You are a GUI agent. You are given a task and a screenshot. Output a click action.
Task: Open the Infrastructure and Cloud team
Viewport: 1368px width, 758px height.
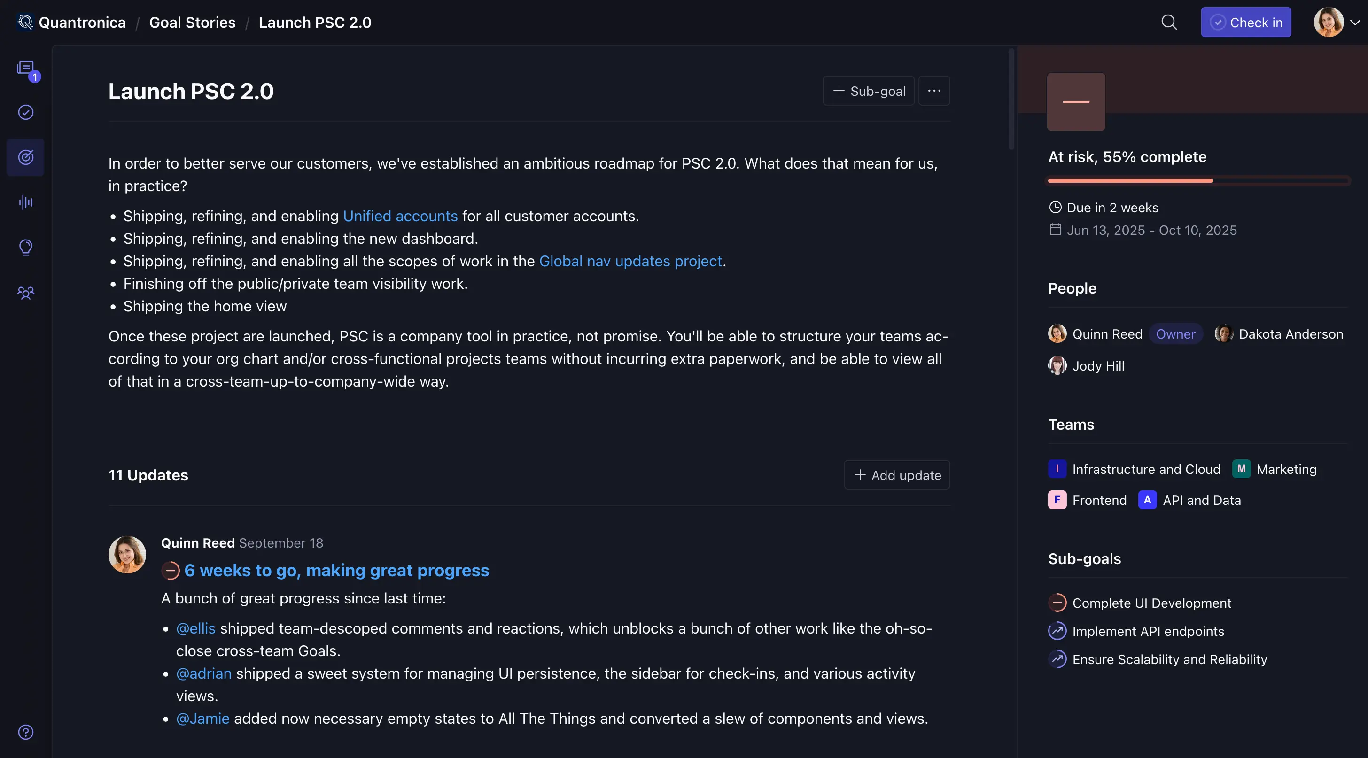[1146, 469]
